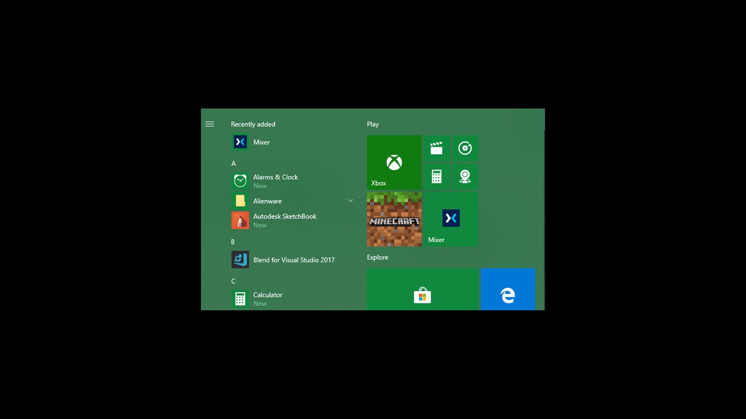
Task: Open the Maps tile
Action: [464, 176]
